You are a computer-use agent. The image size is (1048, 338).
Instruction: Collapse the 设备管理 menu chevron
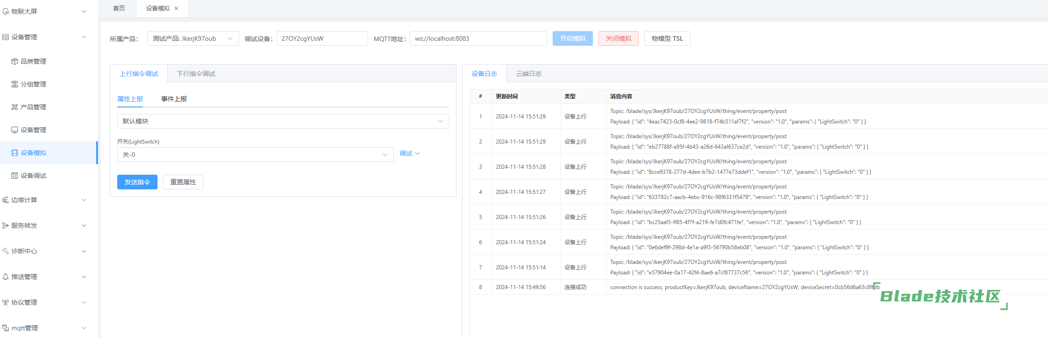(84, 37)
